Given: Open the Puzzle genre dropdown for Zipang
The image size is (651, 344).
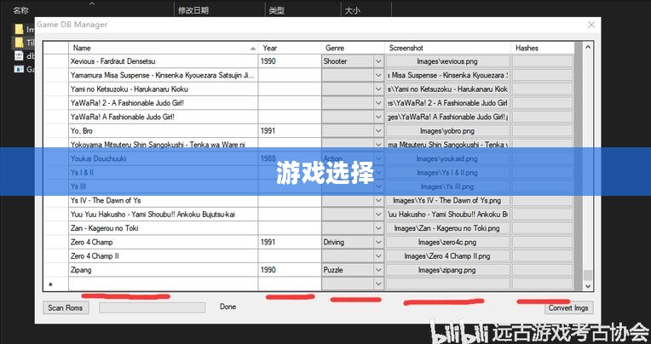Looking at the screenshot, I should click(x=378, y=270).
